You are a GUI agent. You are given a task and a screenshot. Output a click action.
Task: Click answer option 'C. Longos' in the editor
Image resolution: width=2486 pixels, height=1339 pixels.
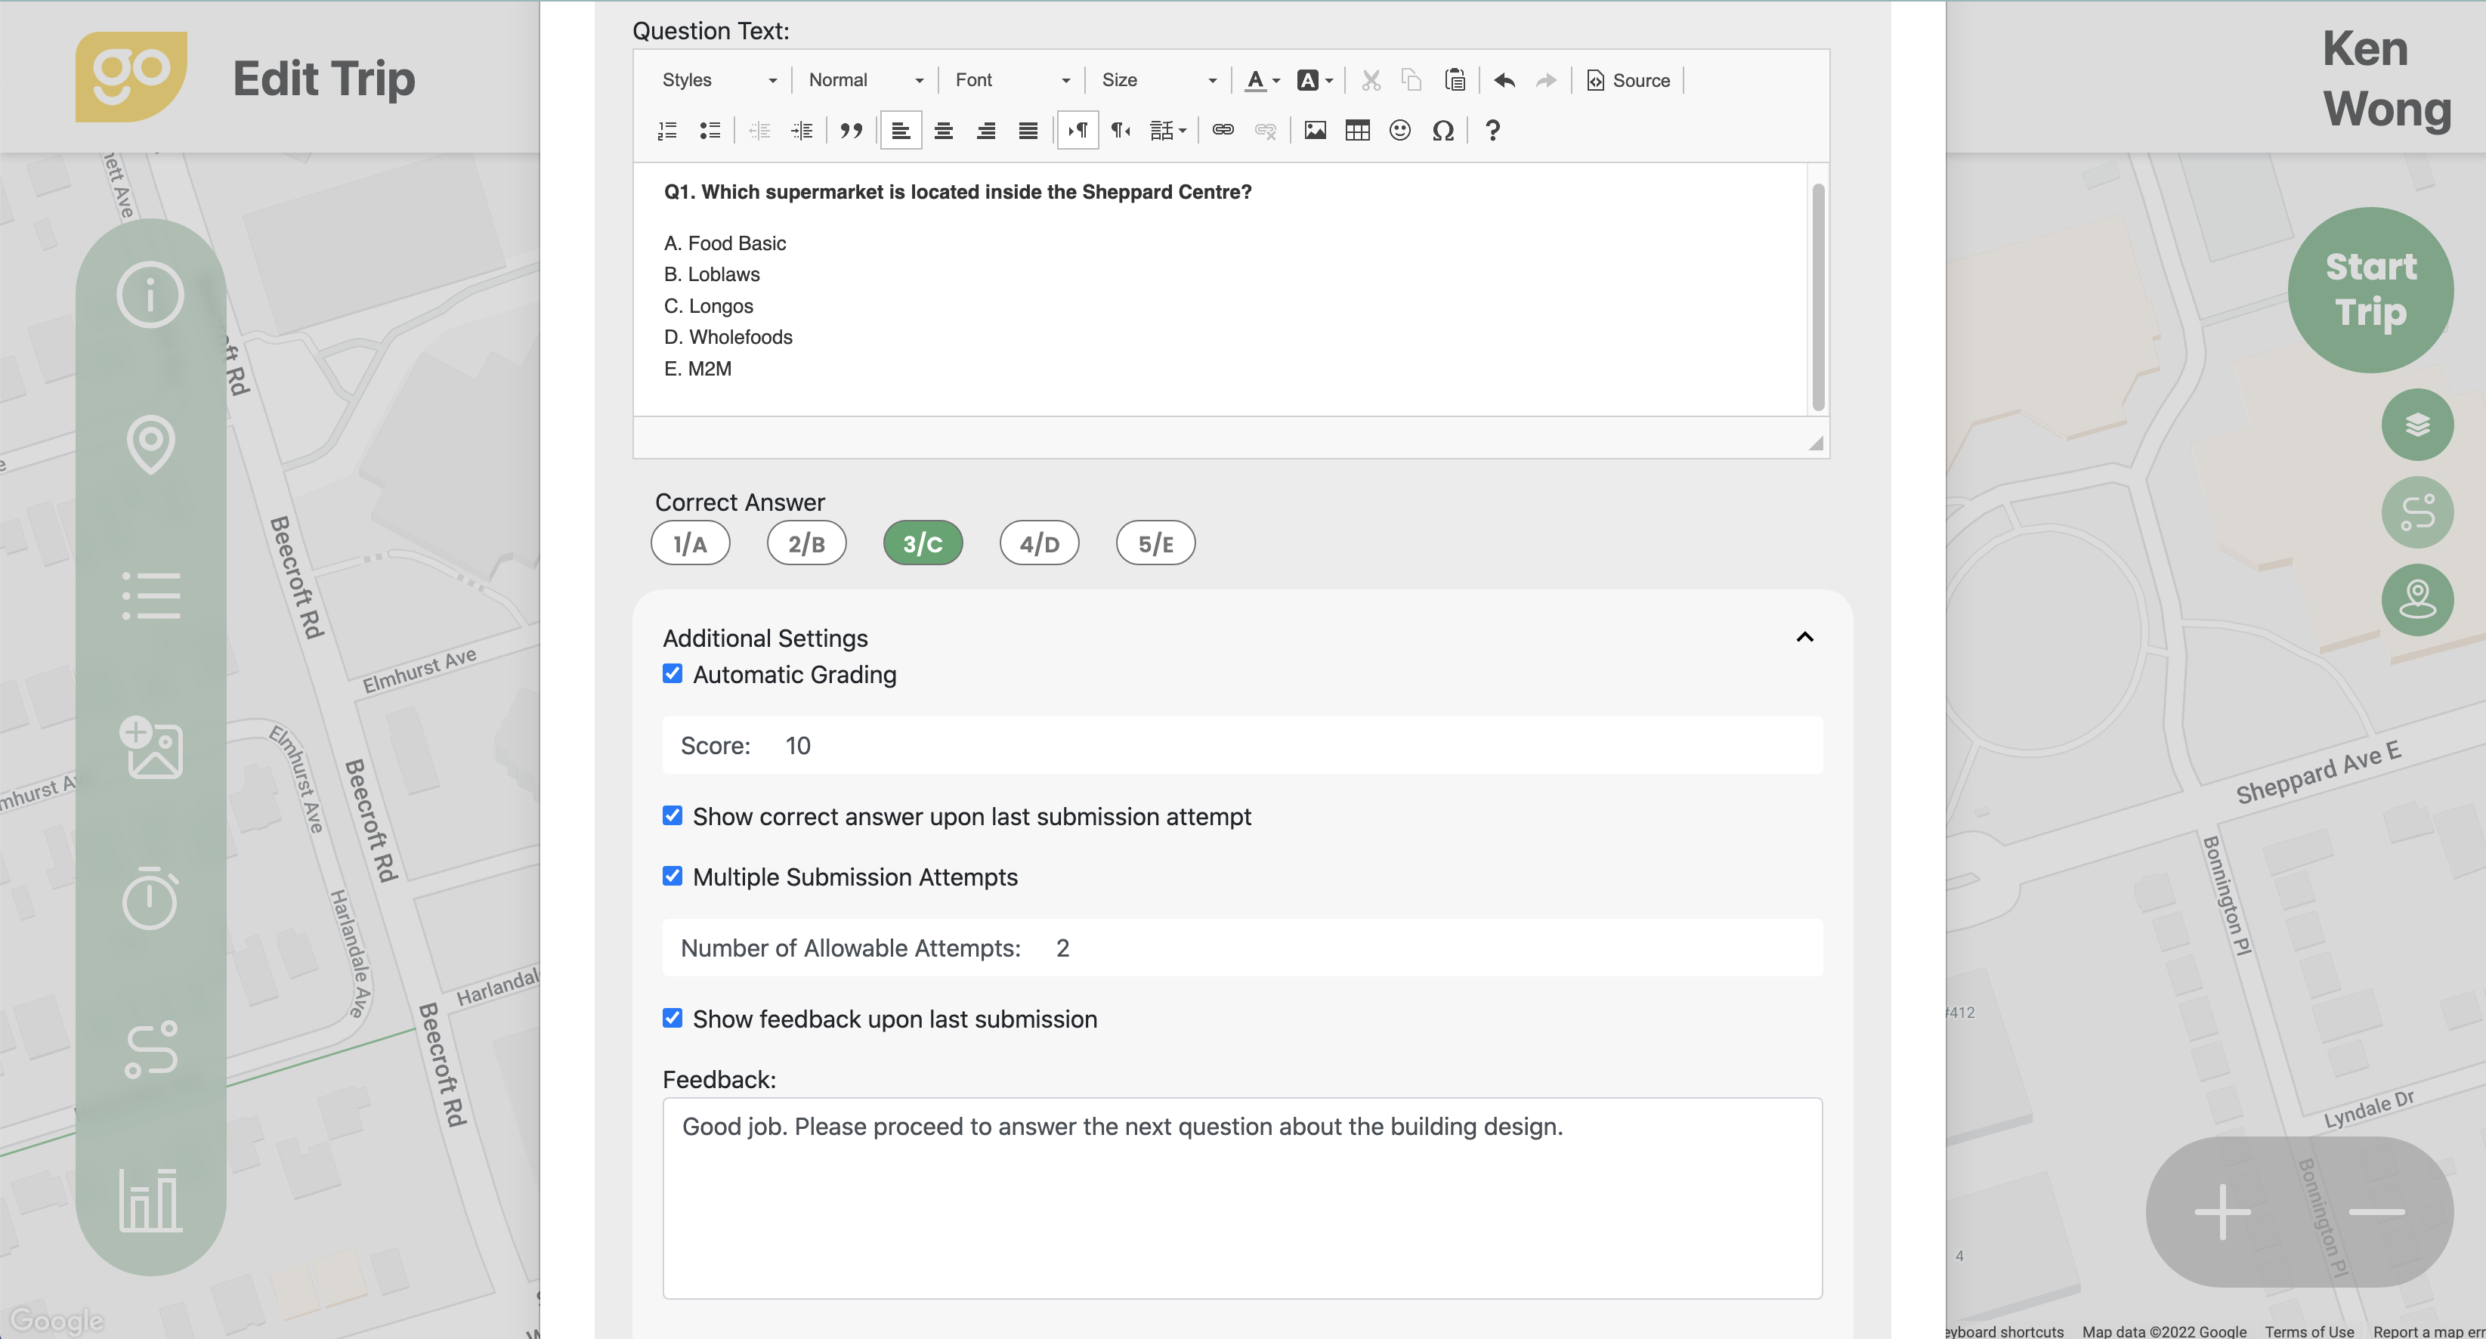coord(708,306)
